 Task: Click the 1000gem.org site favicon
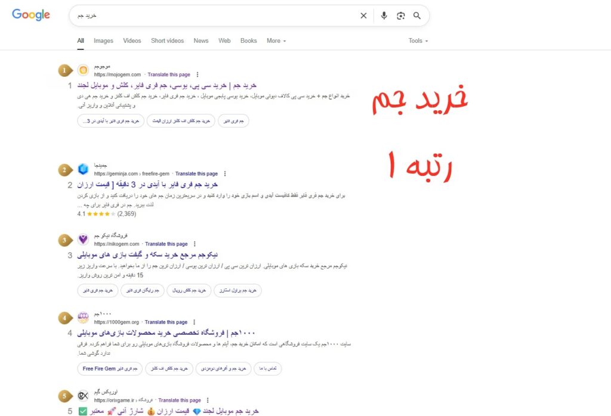tap(83, 318)
